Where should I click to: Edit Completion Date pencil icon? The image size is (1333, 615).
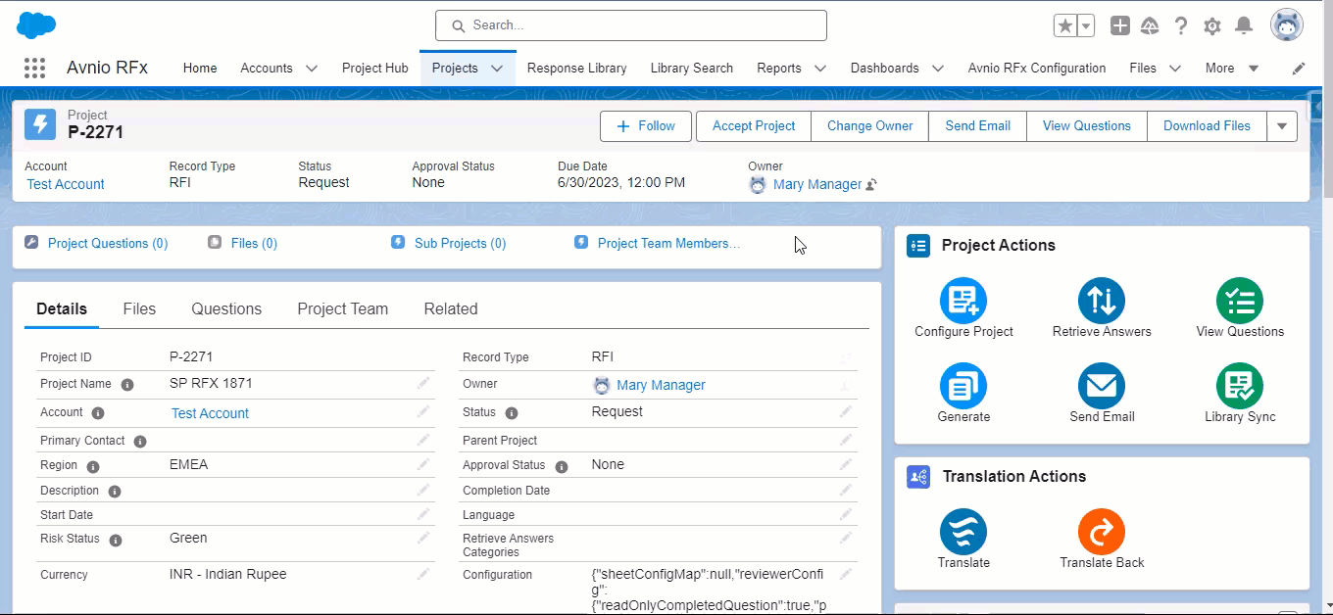(846, 490)
